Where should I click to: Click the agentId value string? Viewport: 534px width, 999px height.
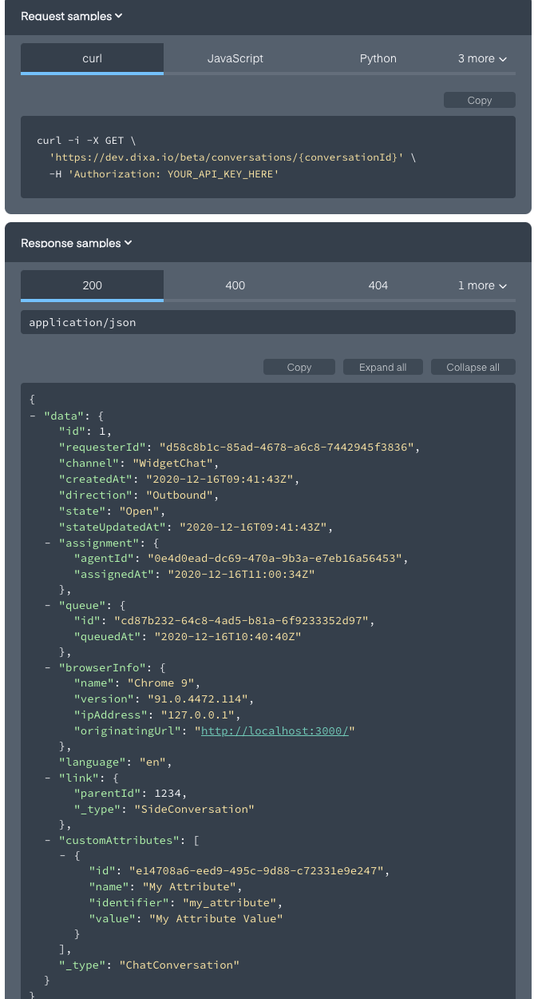click(275, 558)
